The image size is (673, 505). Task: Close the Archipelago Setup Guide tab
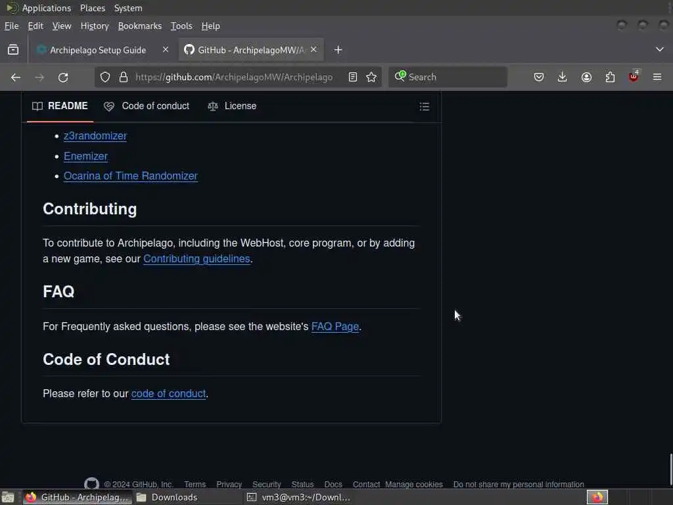pyautogui.click(x=166, y=50)
